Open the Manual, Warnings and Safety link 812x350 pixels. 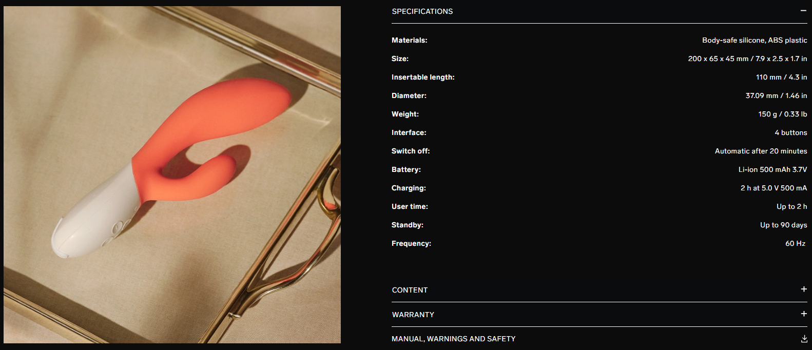point(454,339)
